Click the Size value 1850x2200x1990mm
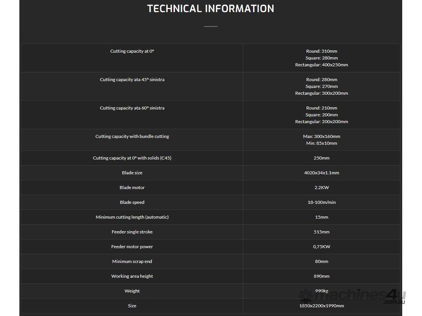 (321, 306)
